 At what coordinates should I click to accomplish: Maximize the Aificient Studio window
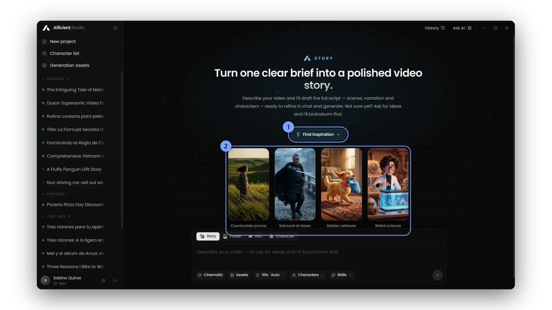[x=496, y=28]
